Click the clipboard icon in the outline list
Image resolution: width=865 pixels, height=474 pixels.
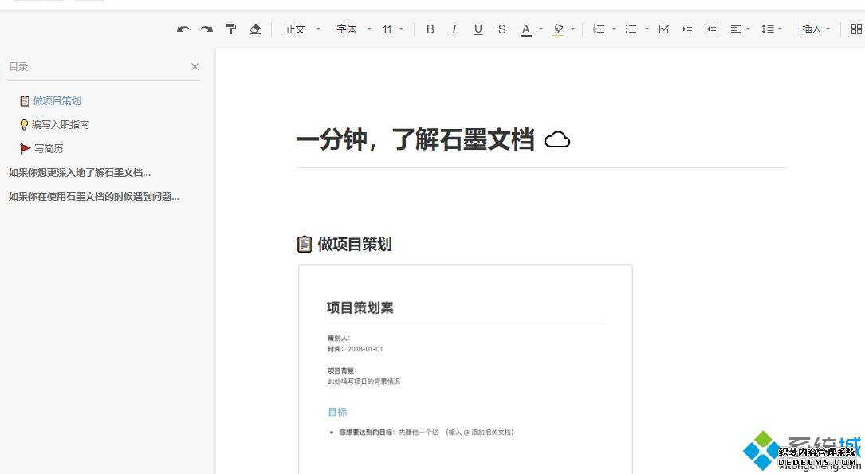click(x=25, y=101)
